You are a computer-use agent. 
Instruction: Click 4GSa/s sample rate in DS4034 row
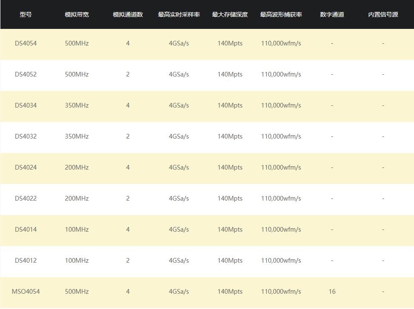click(x=179, y=105)
